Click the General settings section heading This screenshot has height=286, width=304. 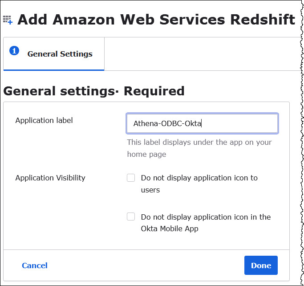(93, 91)
